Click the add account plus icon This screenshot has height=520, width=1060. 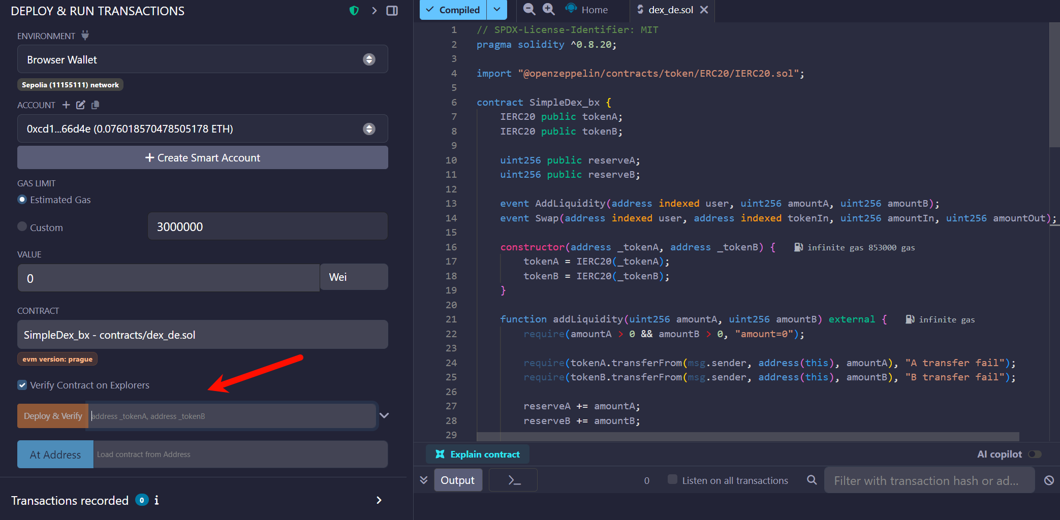pos(66,105)
